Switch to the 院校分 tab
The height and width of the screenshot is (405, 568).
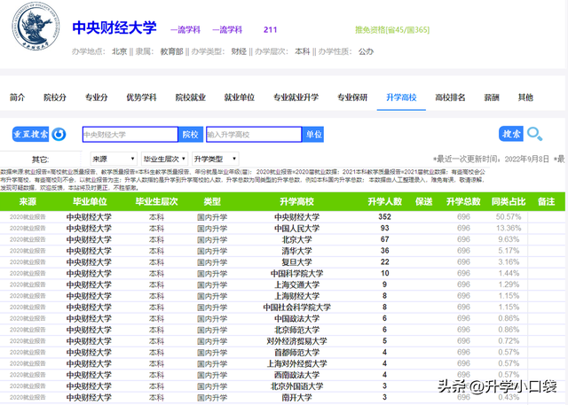(55, 97)
